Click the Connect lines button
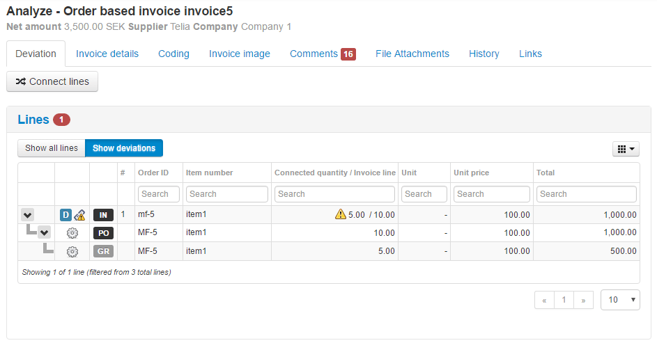 click(x=52, y=81)
